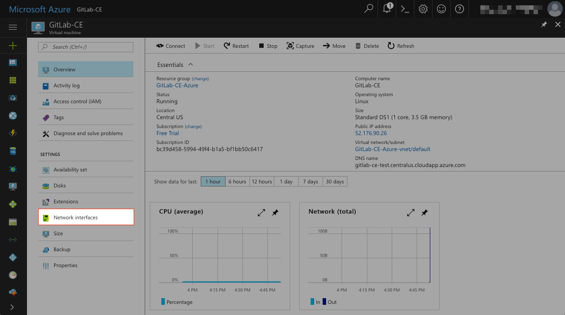Click the Start toolbar button
The image size is (565, 315).
pos(204,46)
